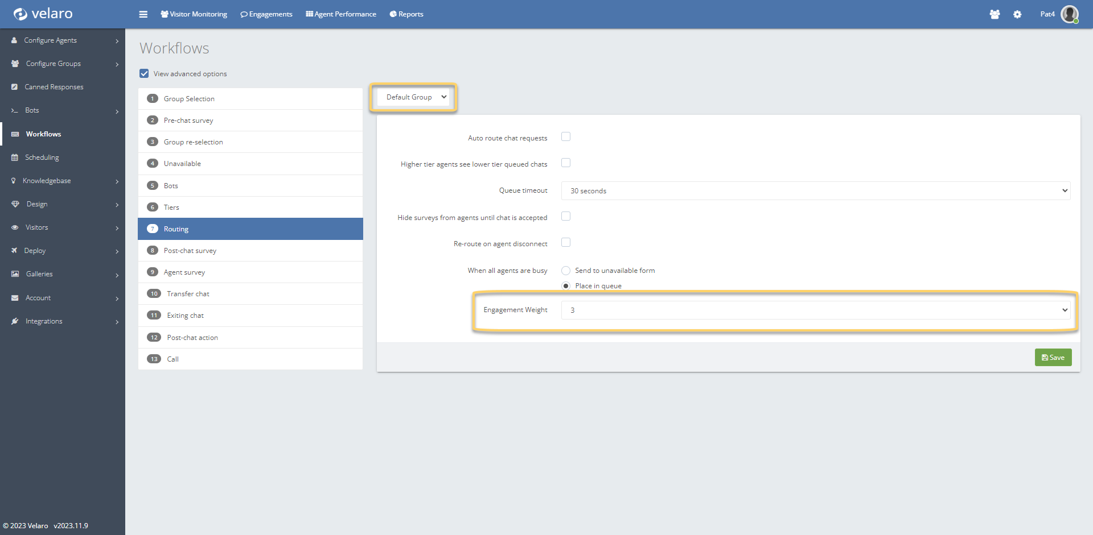Click the Canned Responses sidebar icon
The width and height of the screenshot is (1093, 535).
pos(15,87)
